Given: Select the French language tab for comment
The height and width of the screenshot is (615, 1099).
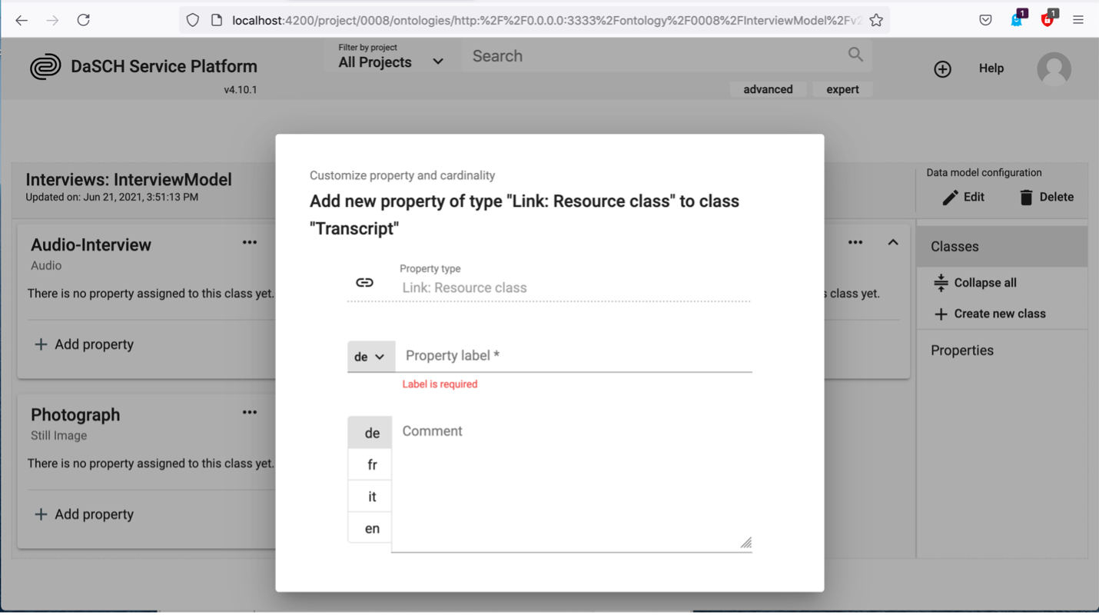Looking at the screenshot, I should coord(370,464).
